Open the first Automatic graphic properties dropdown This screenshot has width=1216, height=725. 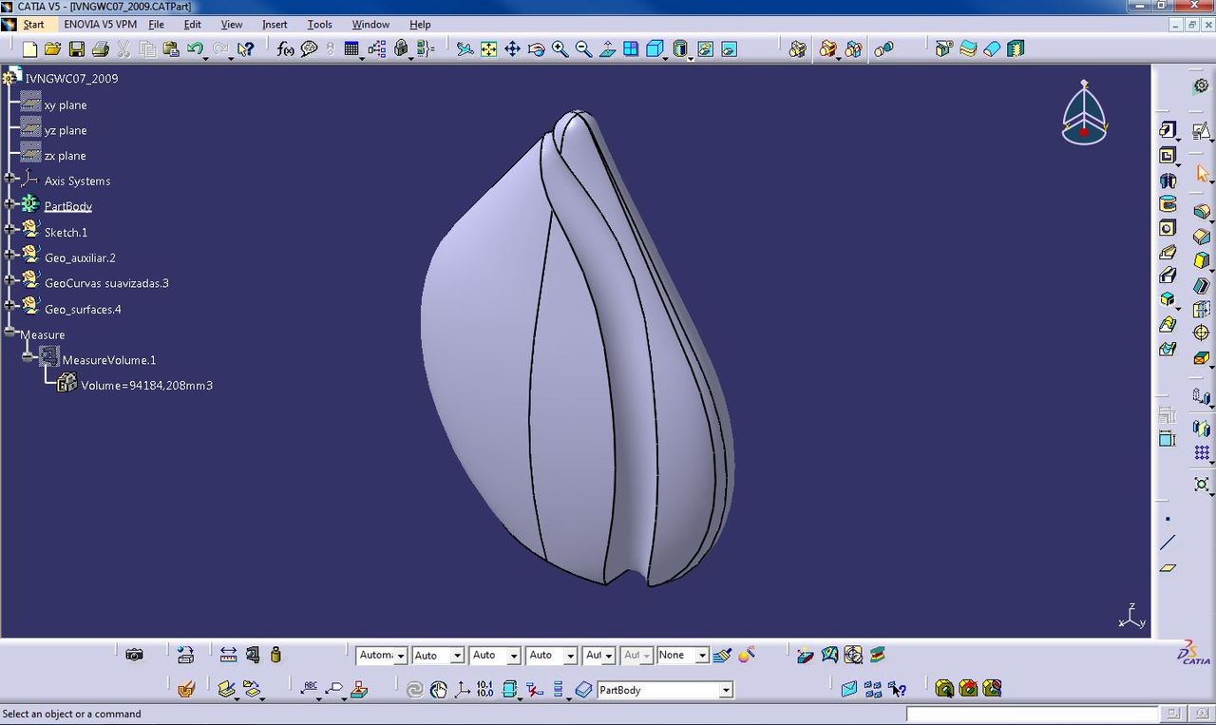[x=400, y=656]
